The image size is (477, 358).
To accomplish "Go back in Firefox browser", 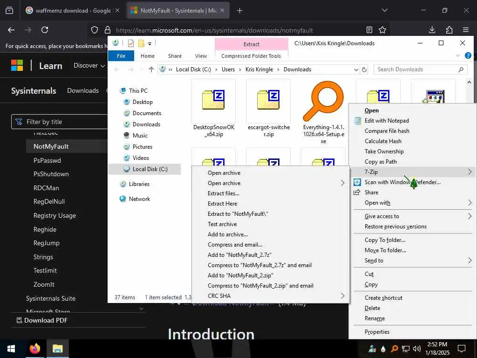I will click(11, 30).
